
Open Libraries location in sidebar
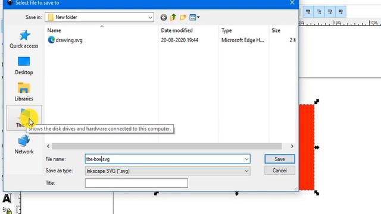(24, 92)
